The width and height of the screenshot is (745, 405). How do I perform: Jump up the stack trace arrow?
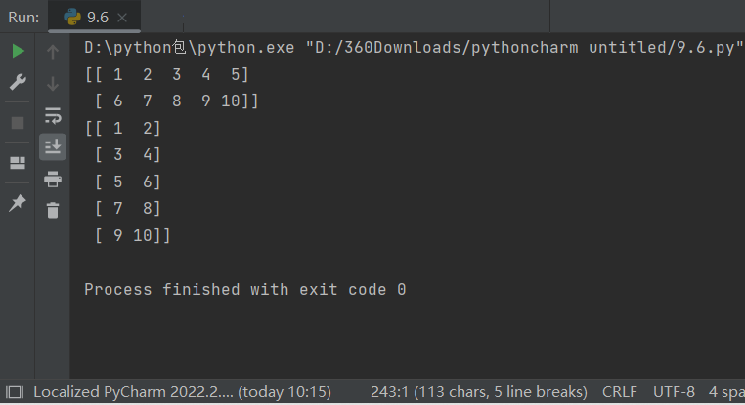(53, 51)
